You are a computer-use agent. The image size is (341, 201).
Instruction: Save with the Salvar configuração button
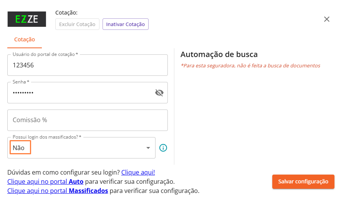[x=303, y=181]
